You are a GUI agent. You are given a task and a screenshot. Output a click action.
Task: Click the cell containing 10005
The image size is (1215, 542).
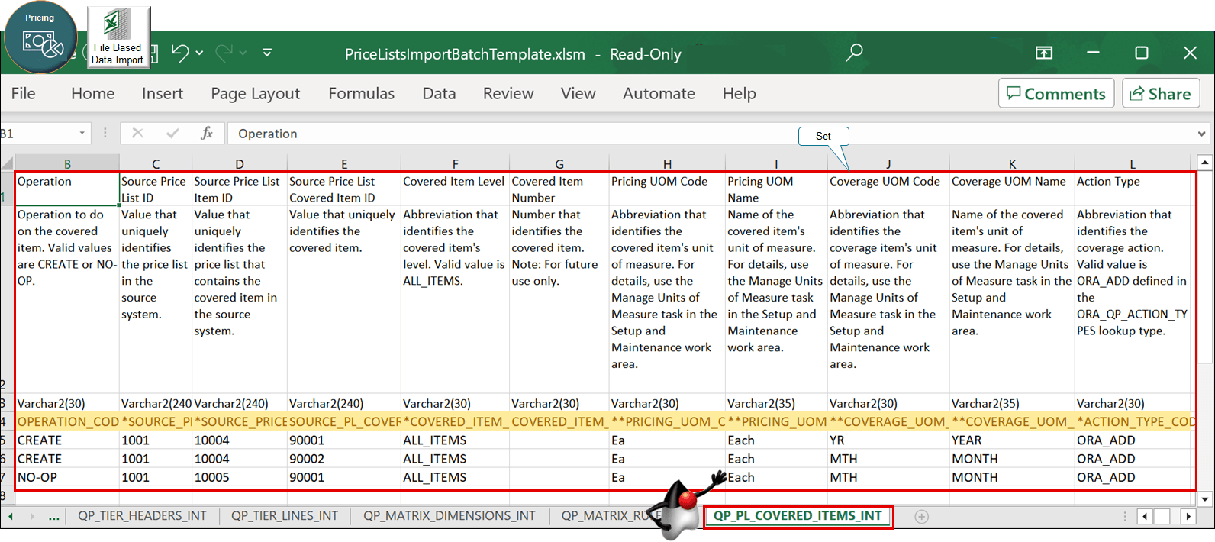240,477
